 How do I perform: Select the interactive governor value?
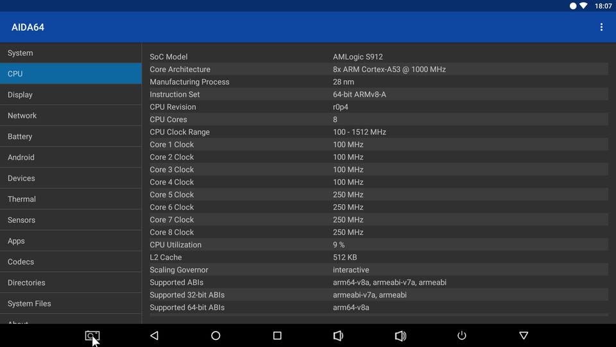(x=351, y=270)
